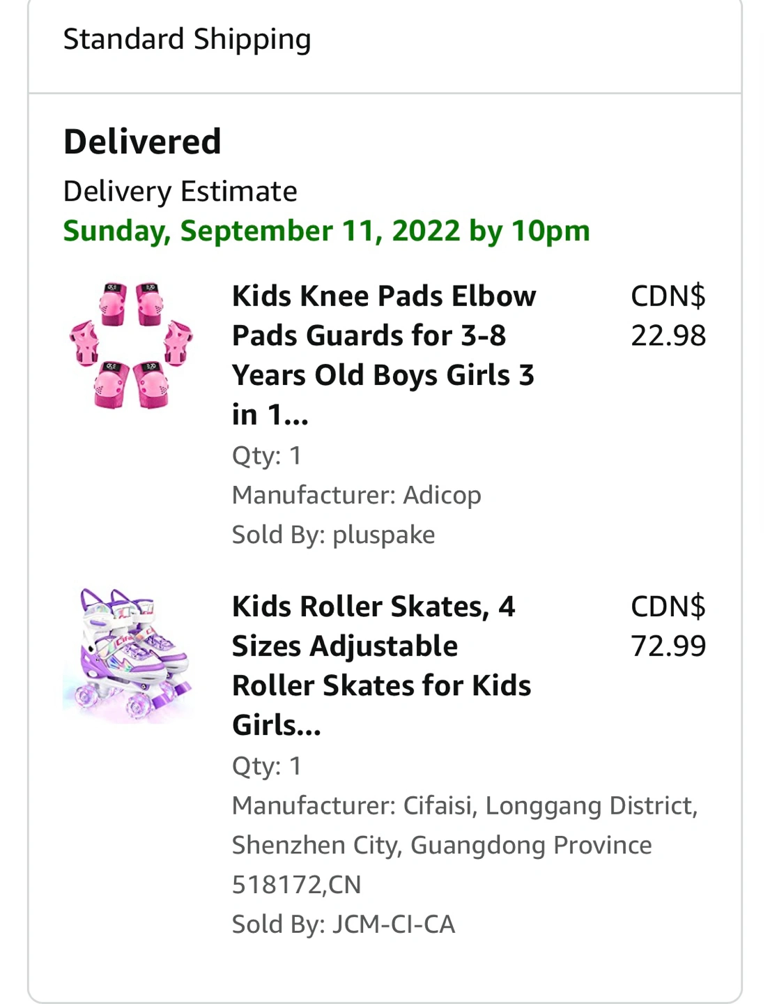Click the Sunday, September 11, 2022 delivery date
The image size is (770, 1004).
pos(326,231)
